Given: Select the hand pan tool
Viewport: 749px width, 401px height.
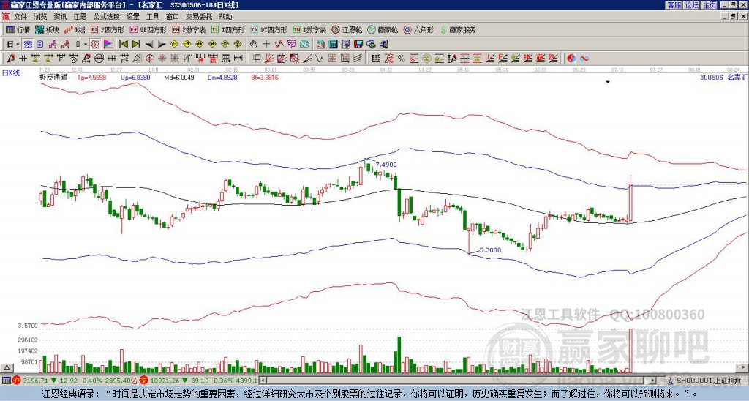Looking at the screenshot, I should (x=254, y=45).
